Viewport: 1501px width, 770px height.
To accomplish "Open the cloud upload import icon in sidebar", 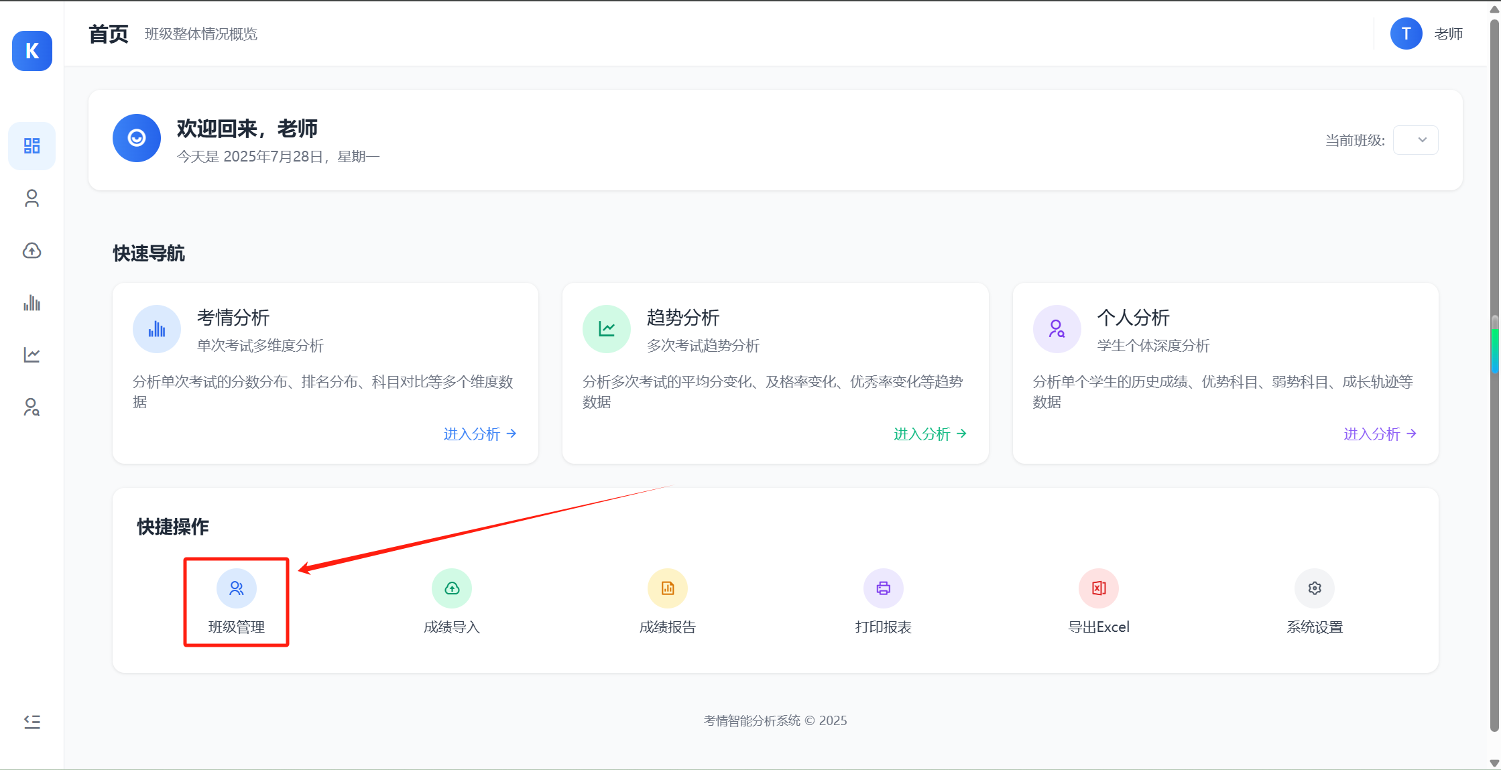I will tap(32, 250).
